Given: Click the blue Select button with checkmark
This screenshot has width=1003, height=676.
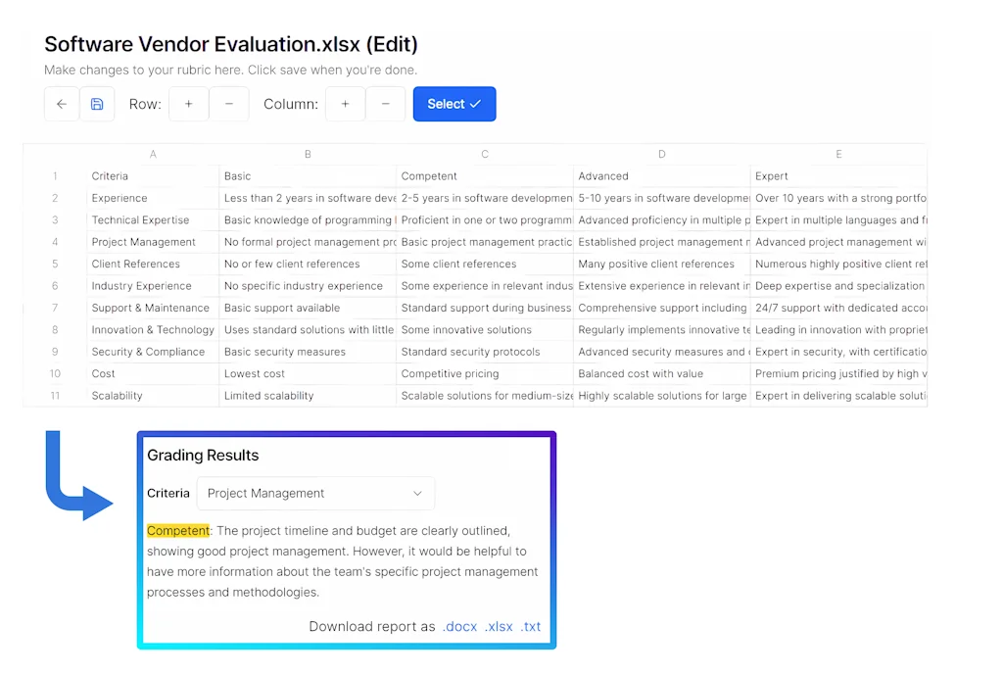Looking at the screenshot, I should 454,103.
